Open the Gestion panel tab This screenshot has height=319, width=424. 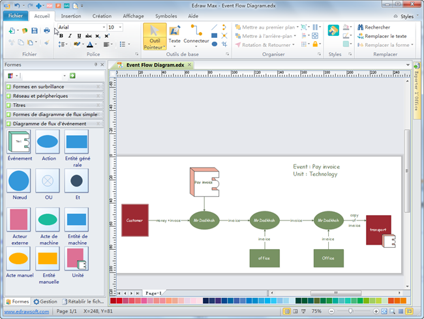(x=46, y=301)
